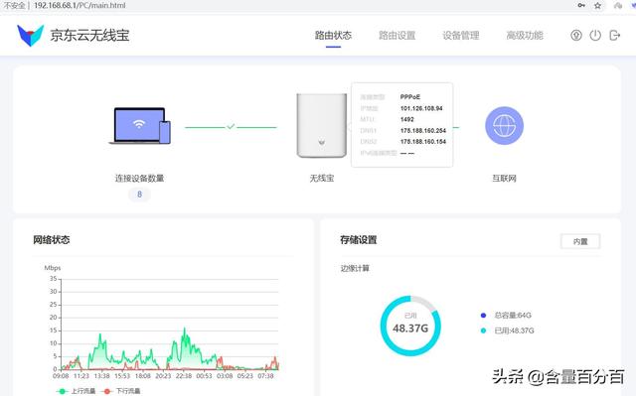Click the blue 总容量 legend dot
Viewport: 636px width, 396px height.
pos(483,316)
